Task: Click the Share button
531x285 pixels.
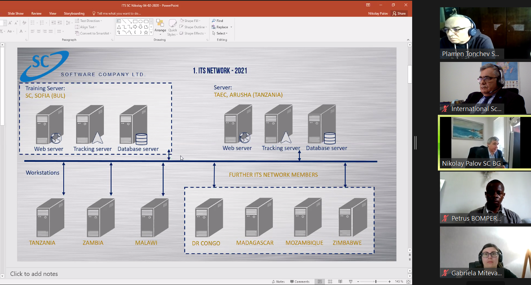Action: [399, 14]
